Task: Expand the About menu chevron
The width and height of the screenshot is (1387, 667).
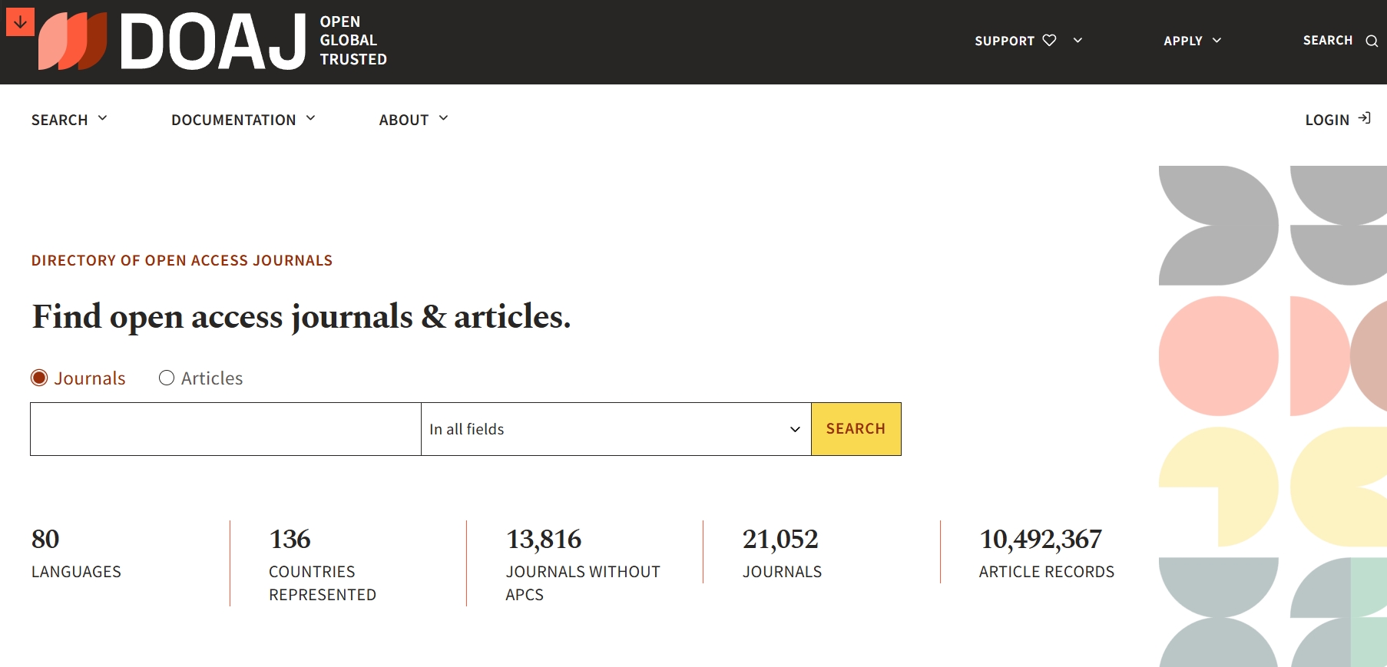Action: (x=443, y=118)
